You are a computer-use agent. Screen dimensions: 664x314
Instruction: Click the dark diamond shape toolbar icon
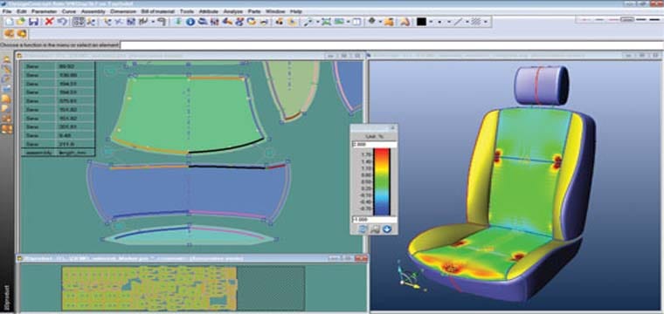(x=372, y=21)
